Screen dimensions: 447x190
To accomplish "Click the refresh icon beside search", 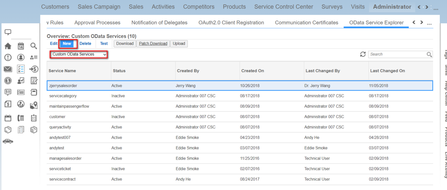I will click(x=363, y=54).
